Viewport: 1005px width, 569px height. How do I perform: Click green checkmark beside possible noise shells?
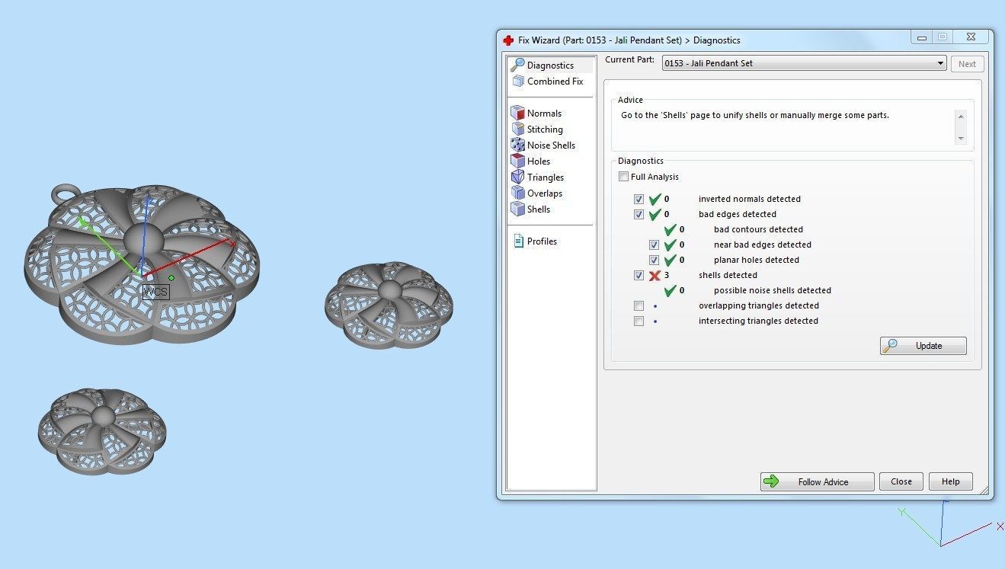point(670,290)
